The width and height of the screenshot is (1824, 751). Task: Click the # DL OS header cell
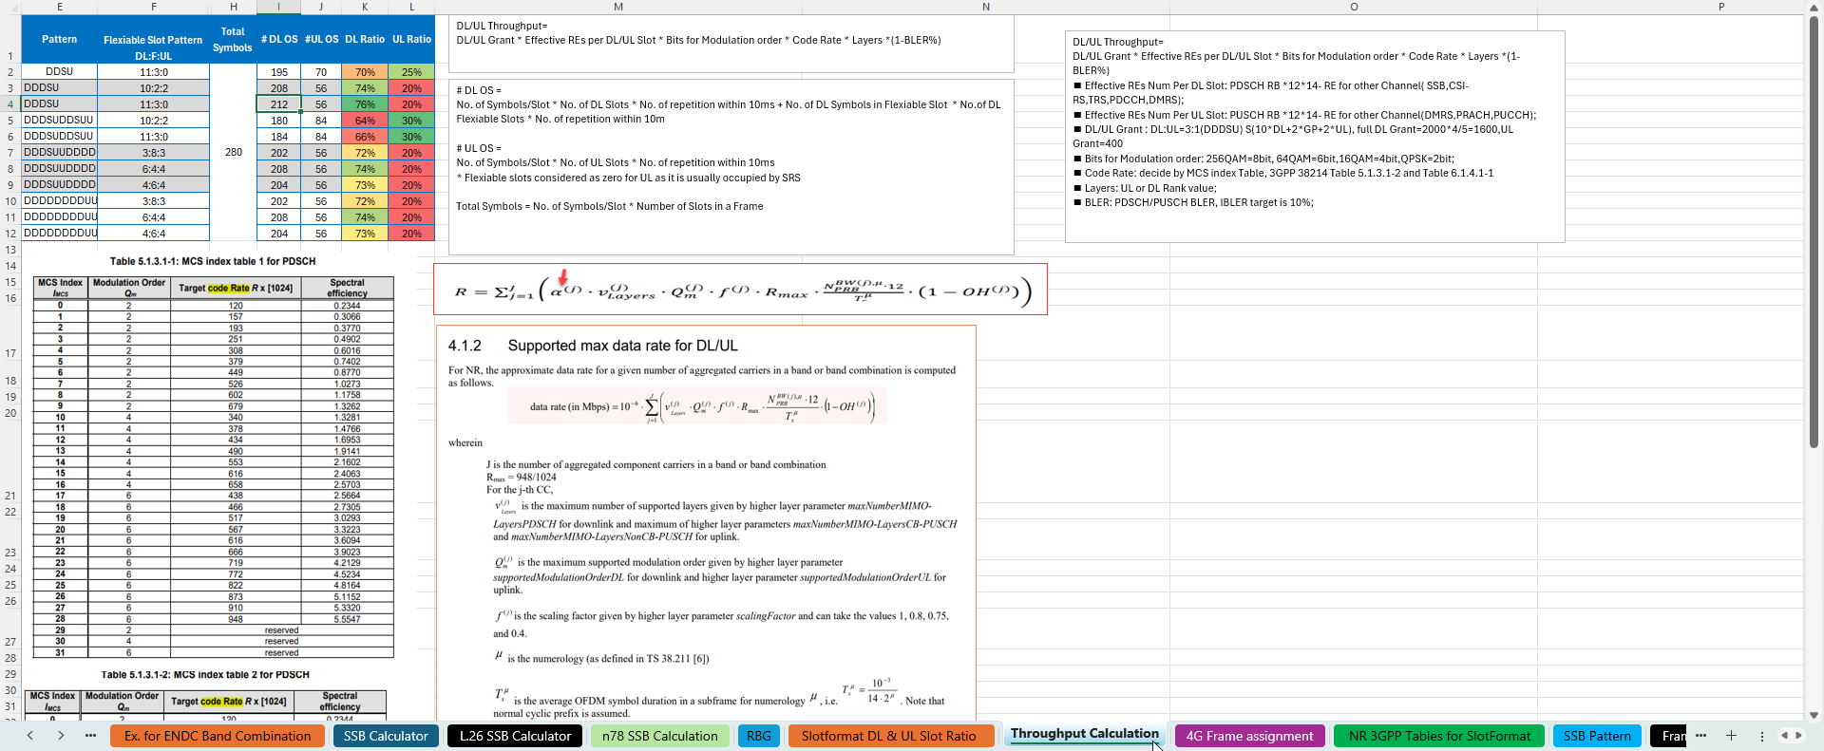click(278, 39)
